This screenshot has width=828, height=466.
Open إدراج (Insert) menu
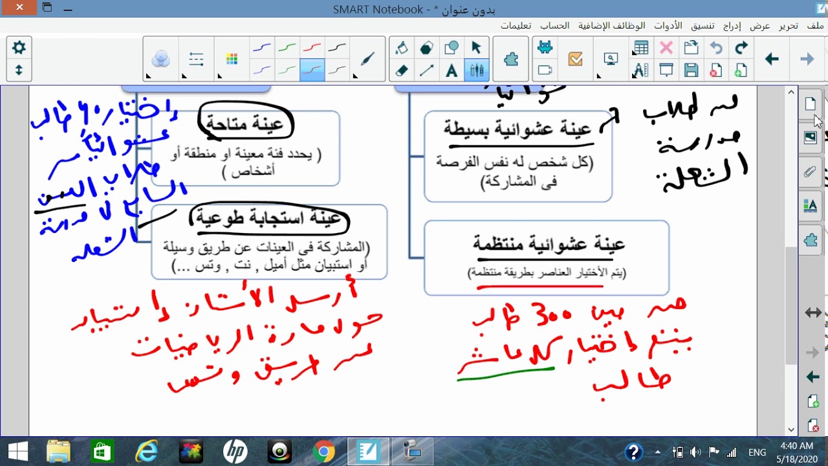(732, 26)
